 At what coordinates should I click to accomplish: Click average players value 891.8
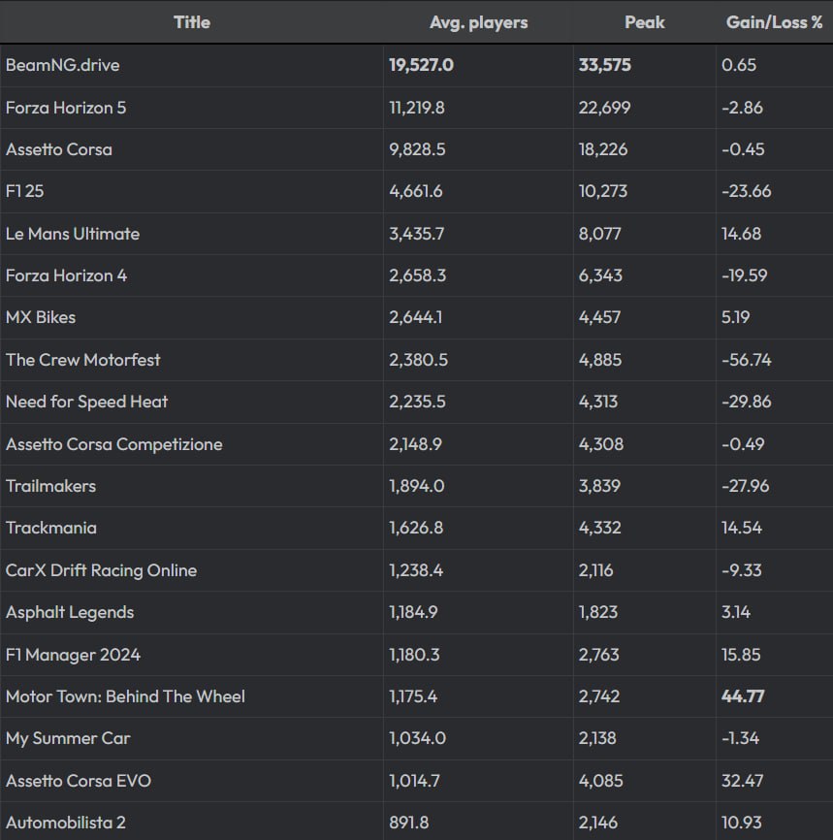[x=408, y=823]
